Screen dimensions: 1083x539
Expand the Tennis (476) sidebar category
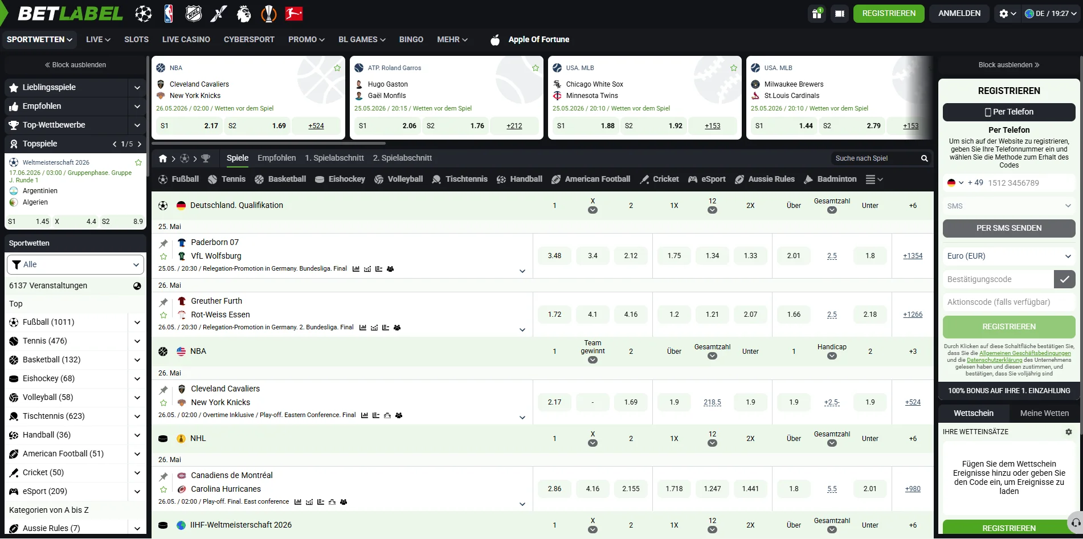[137, 341]
